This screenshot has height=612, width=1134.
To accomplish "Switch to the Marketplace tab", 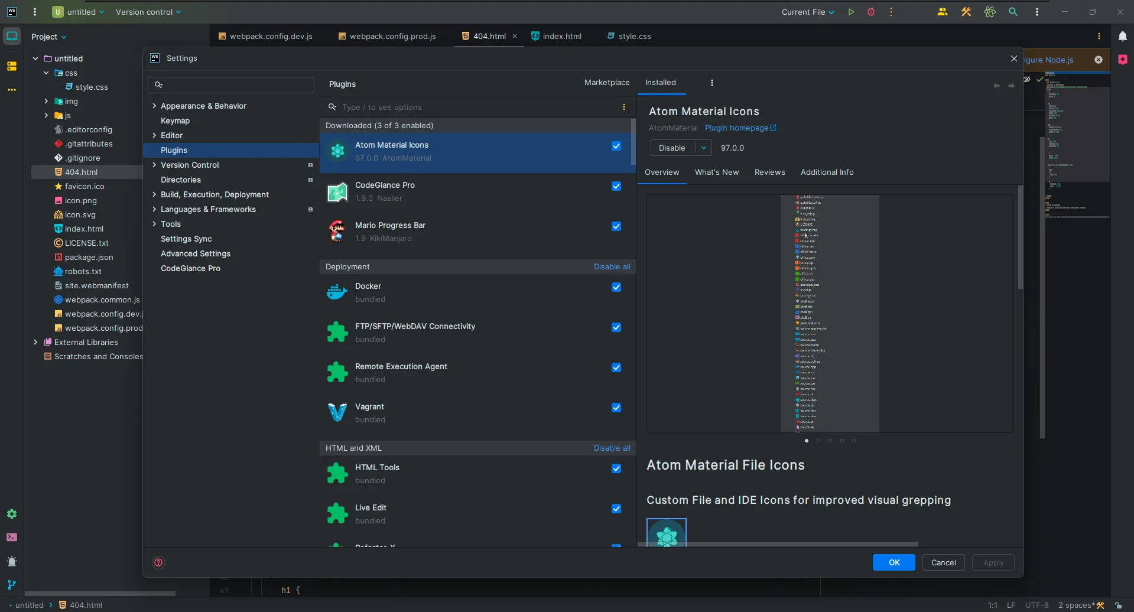I will [606, 83].
